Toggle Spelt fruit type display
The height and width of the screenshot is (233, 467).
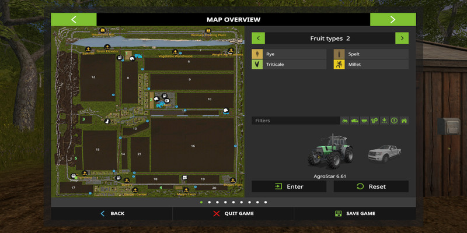tap(371, 54)
